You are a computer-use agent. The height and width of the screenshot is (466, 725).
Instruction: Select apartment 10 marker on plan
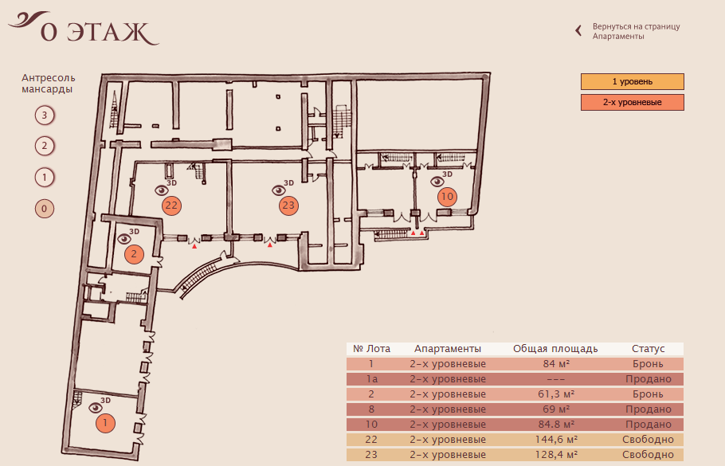point(447,197)
